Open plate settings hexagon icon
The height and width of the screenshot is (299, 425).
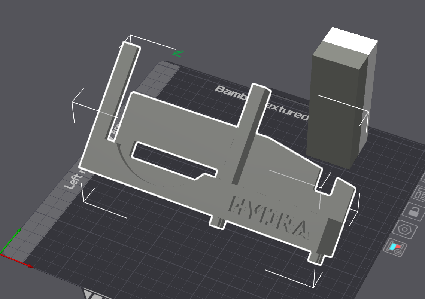[405, 229]
